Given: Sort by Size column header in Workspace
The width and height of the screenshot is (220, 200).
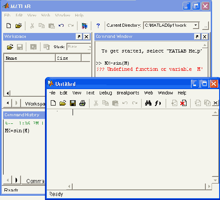Looking at the screenshot, I should (x=68, y=58).
